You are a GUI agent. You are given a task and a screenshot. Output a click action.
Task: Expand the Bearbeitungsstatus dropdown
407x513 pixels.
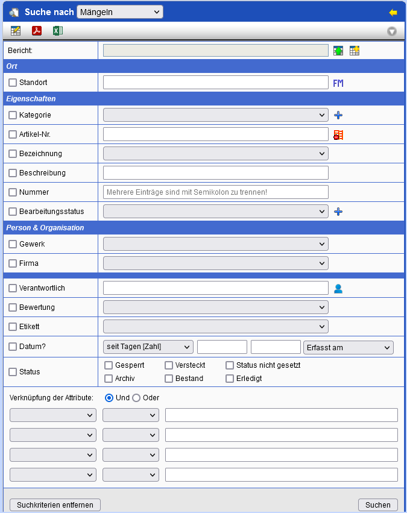click(215, 212)
